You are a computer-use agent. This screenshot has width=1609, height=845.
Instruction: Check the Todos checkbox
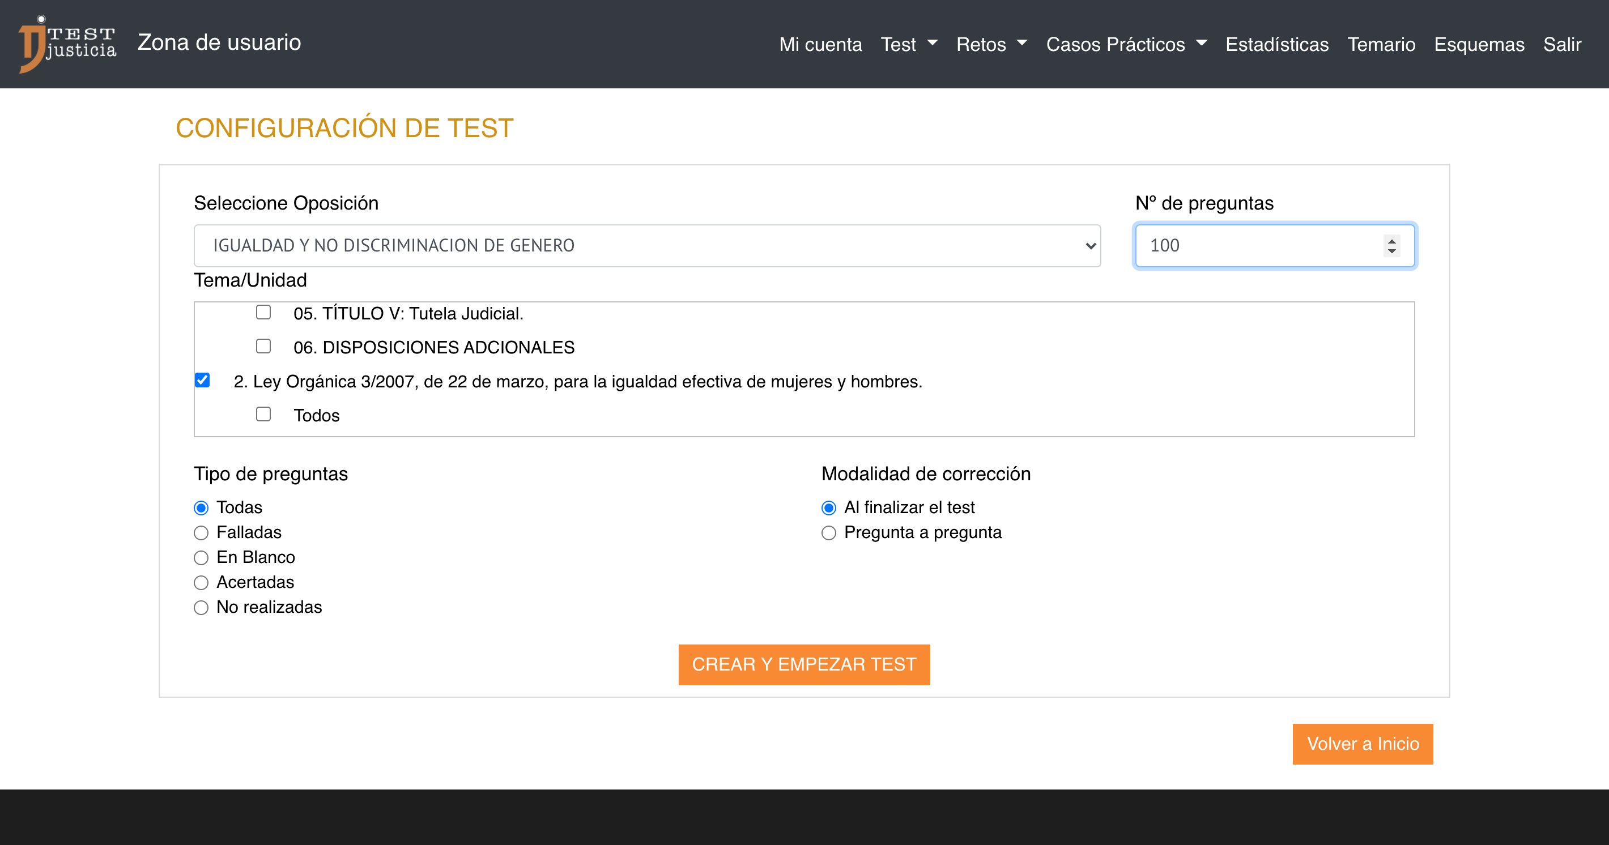263,414
